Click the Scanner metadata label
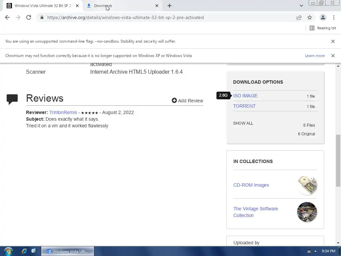 point(36,72)
